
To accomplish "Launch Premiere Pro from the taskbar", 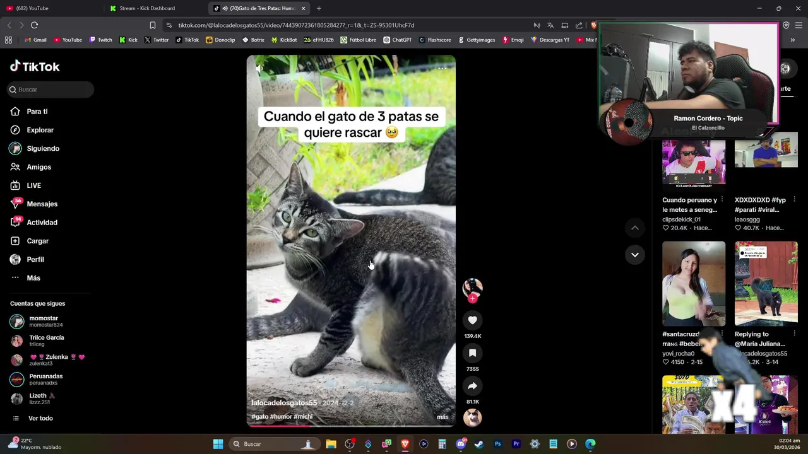I will (516, 444).
